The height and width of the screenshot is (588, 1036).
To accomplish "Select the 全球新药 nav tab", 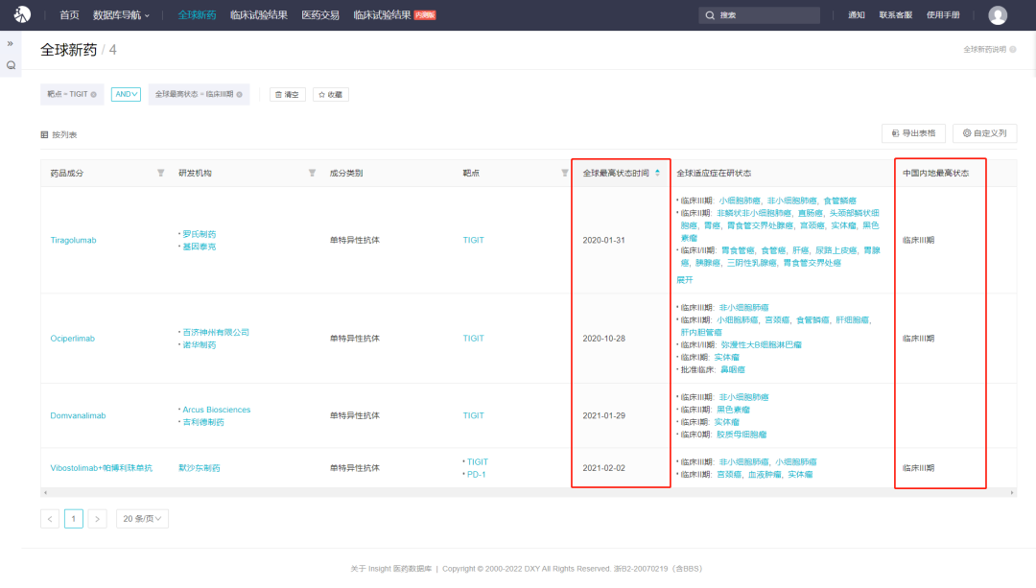I will [x=197, y=15].
